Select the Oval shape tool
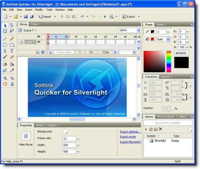 coord(5,45)
